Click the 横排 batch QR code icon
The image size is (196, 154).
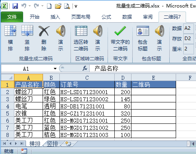(10, 31)
